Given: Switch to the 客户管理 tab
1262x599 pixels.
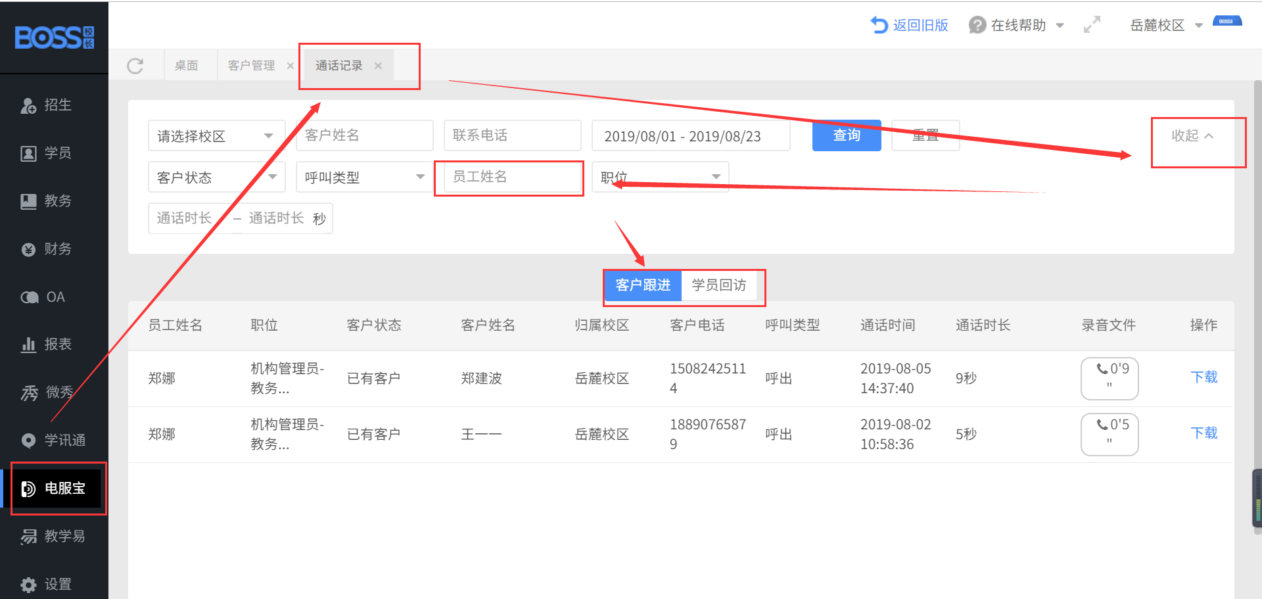Looking at the screenshot, I should point(252,66).
